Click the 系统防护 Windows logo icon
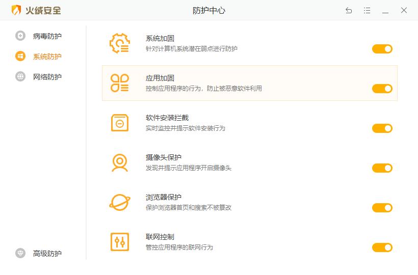 (x=20, y=56)
